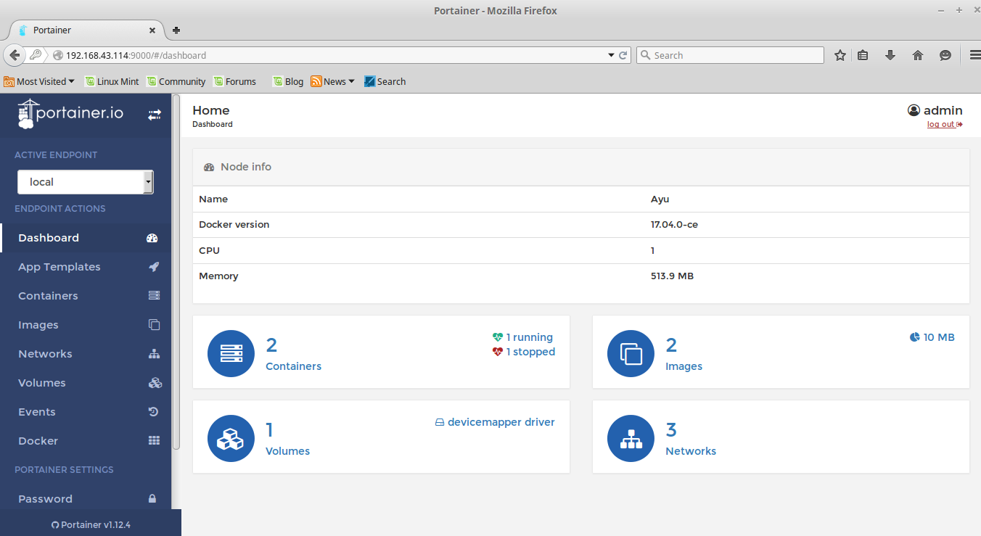
Task: Click the Networks widget icon on dashboard
Action: 631,438
